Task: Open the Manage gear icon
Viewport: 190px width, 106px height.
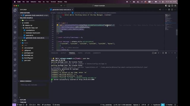Action: (x=15, y=101)
